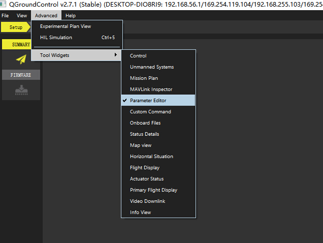Click the QGroundControl app icon in title bar
This screenshot has width=323, height=243.
coord(3,4)
